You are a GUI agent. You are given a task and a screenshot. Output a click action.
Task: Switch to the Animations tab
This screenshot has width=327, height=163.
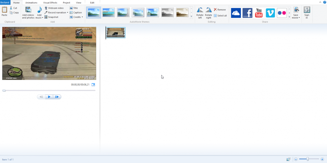click(31, 3)
